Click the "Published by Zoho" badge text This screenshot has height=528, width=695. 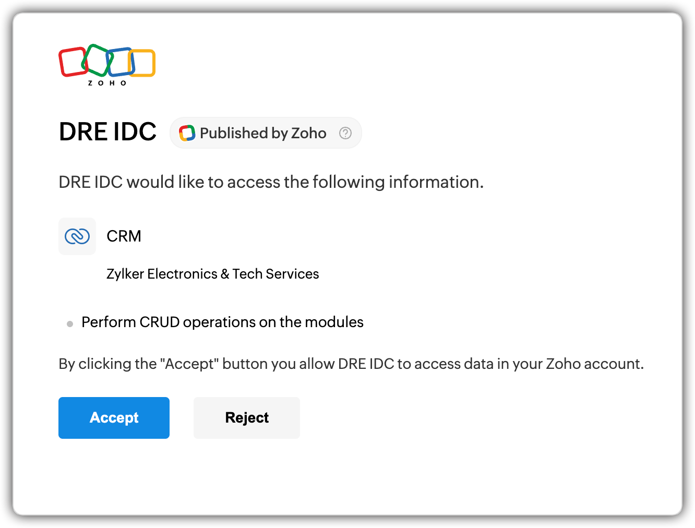click(263, 133)
